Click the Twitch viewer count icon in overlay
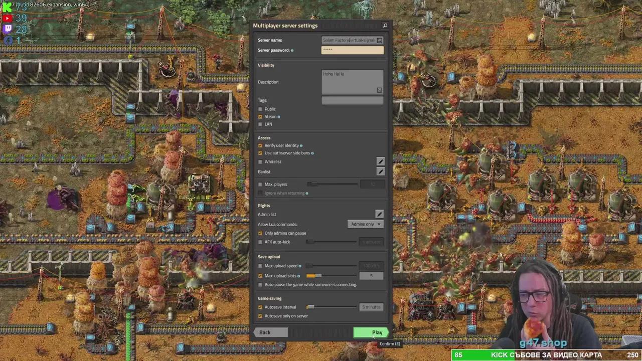Viewport: 642px width, 361px height. click(8, 30)
